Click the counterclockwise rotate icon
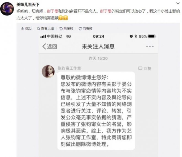 (61, 29)
